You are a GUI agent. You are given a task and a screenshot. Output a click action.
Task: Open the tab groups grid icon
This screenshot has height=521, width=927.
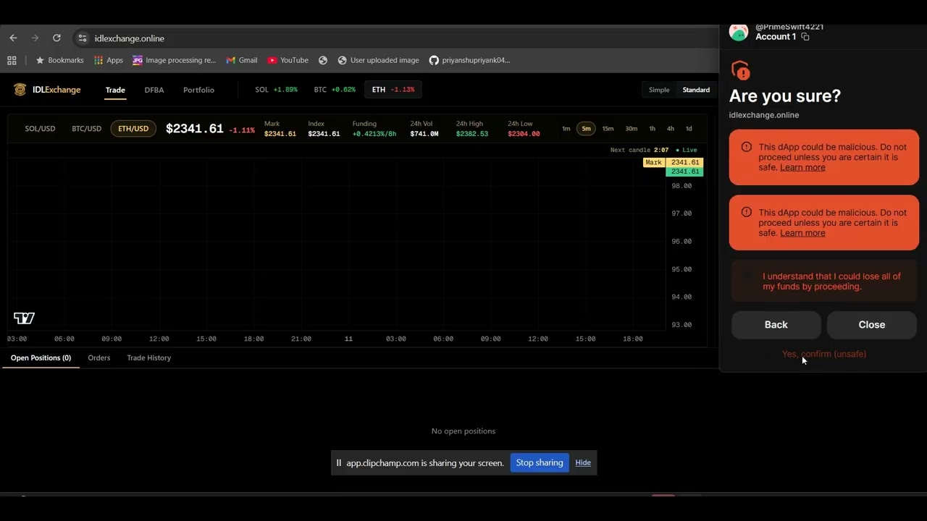(12, 60)
